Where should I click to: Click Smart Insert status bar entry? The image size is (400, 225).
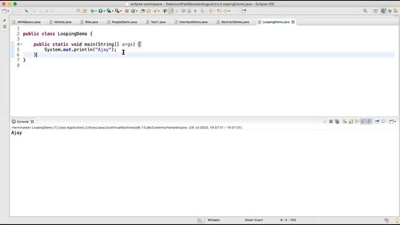[254, 220]
